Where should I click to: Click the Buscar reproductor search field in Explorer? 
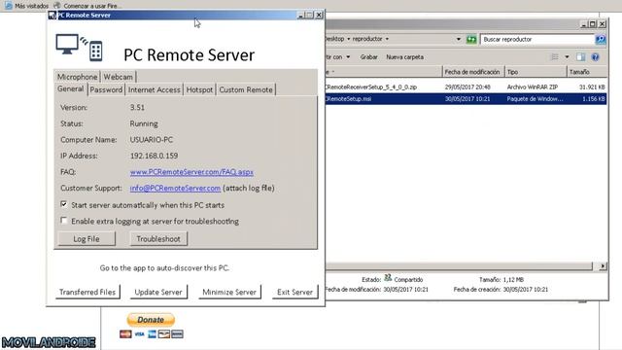coord(537,39)
